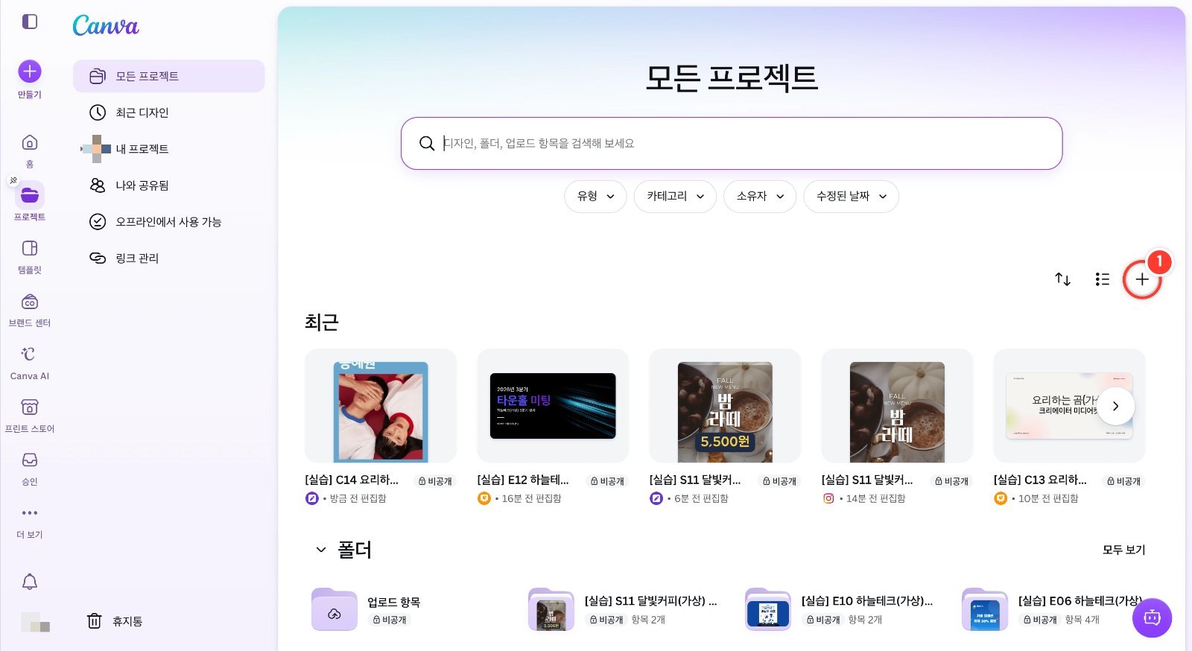
Task: Open 브랜드 센터 in the left rail
Action: coord(30,310)
